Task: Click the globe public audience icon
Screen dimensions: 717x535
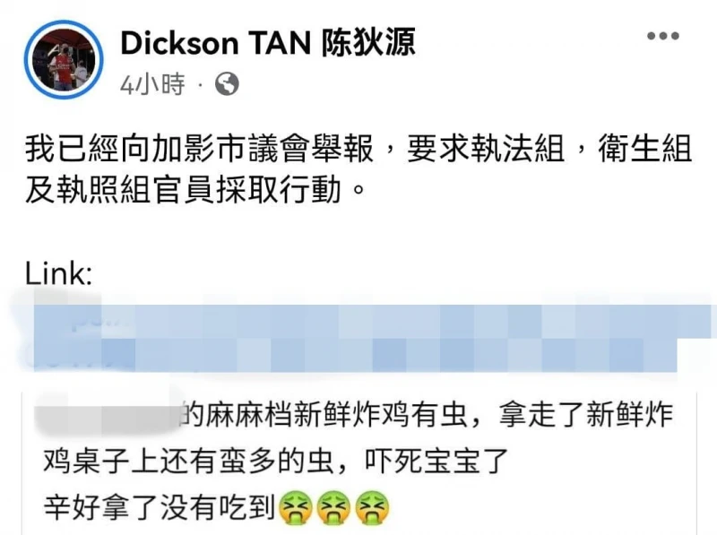Action: [x=227, y=84]
